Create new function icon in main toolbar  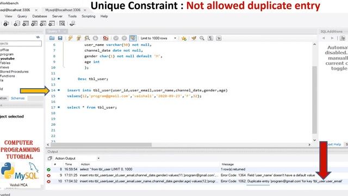click(52, 23)
